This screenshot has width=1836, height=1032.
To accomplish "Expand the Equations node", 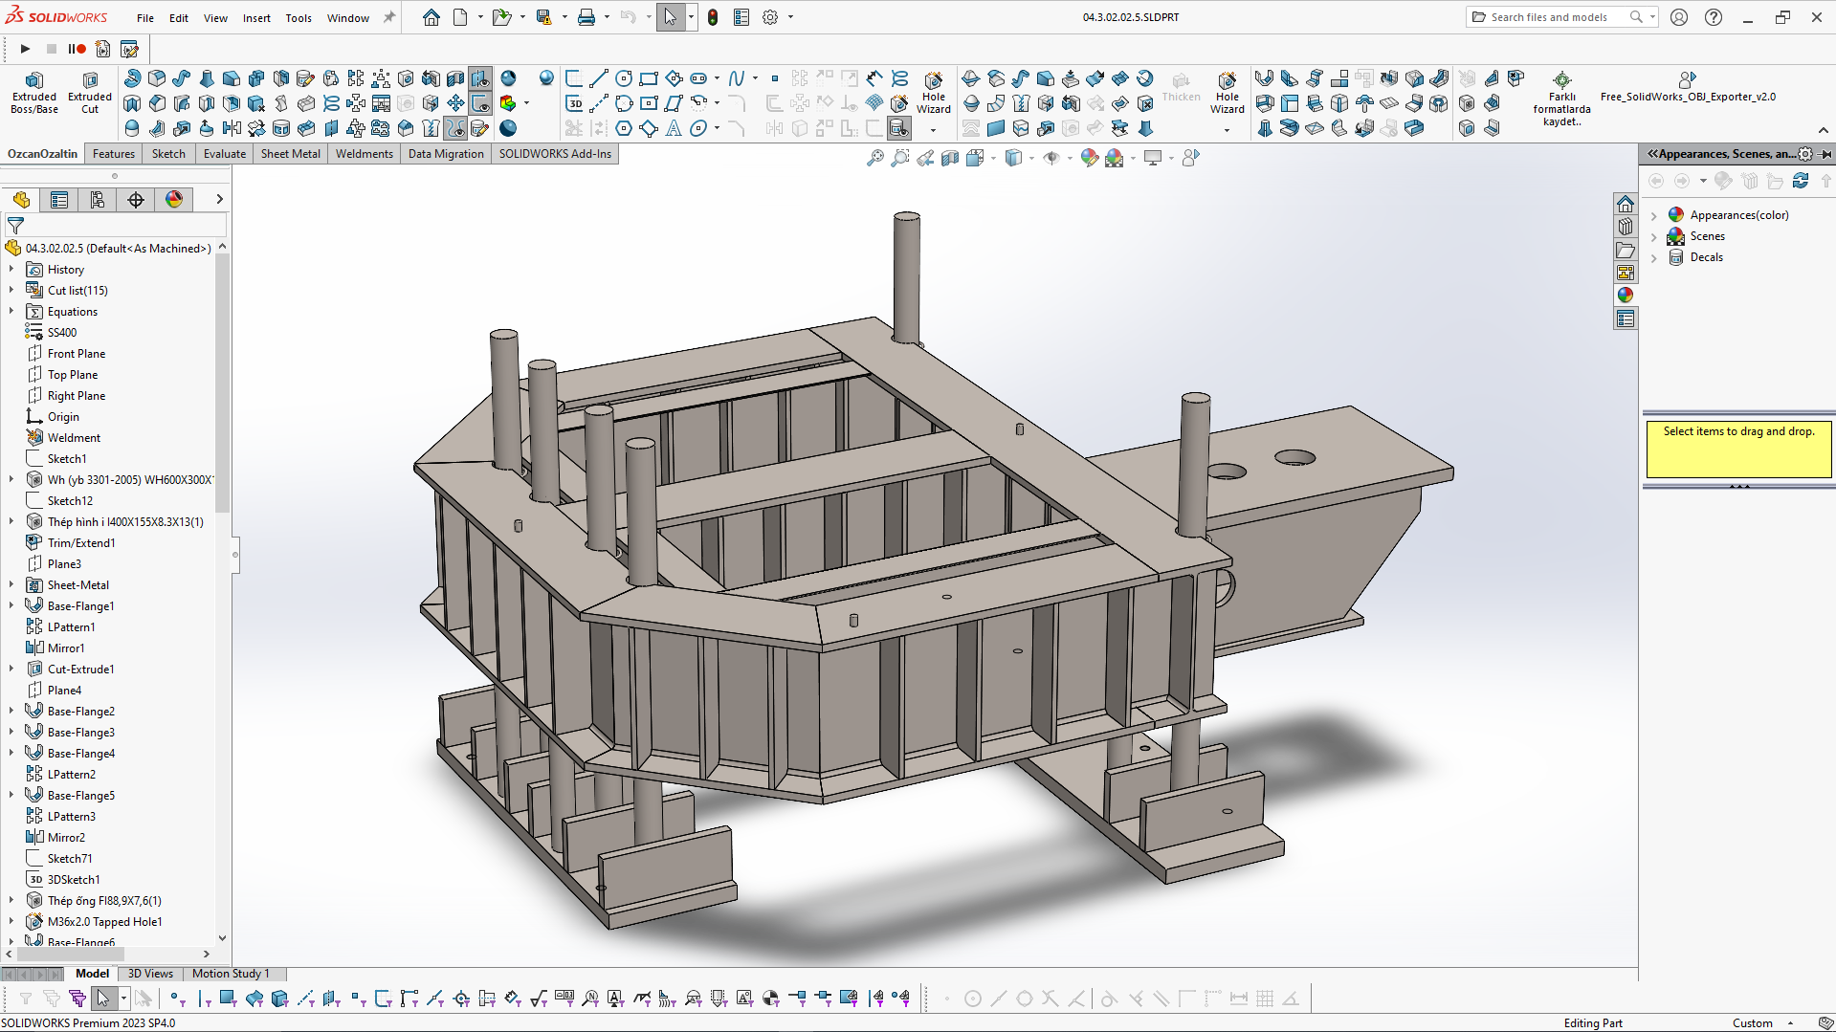I will (x=11, y=312).
